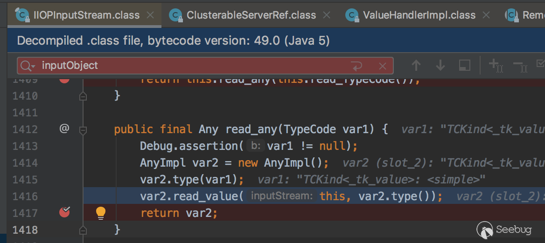
Task: Click fold marker at line 1410
Action: 83,96
